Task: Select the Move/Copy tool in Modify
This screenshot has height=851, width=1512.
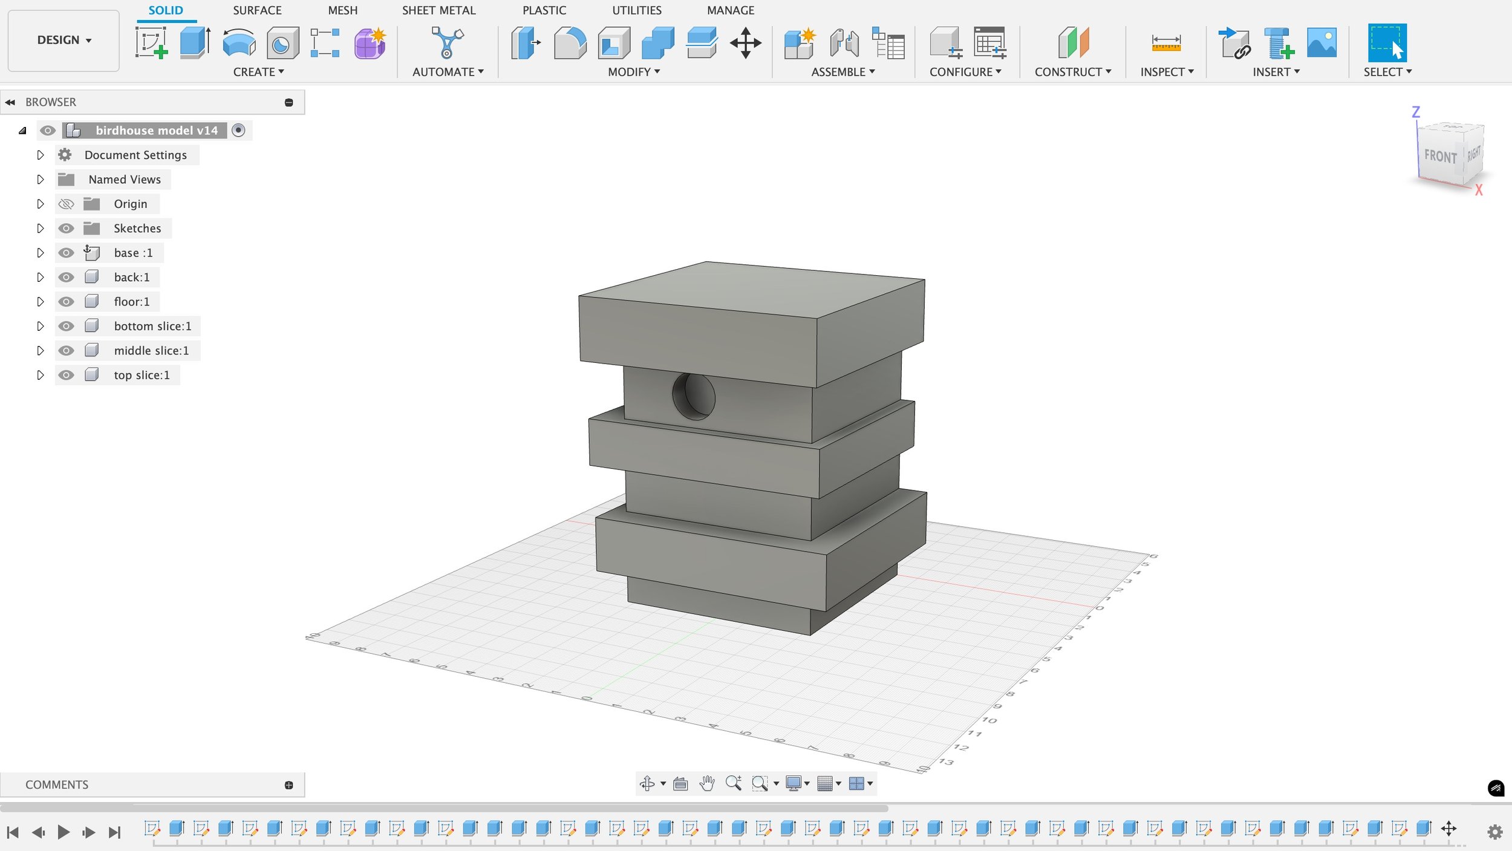Action: click(746, 43)
